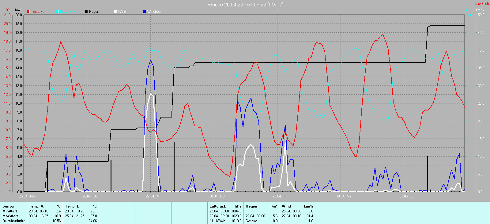Click the rain total value 18.8
This screenshot has width=490, height=224.
point(274,221)
